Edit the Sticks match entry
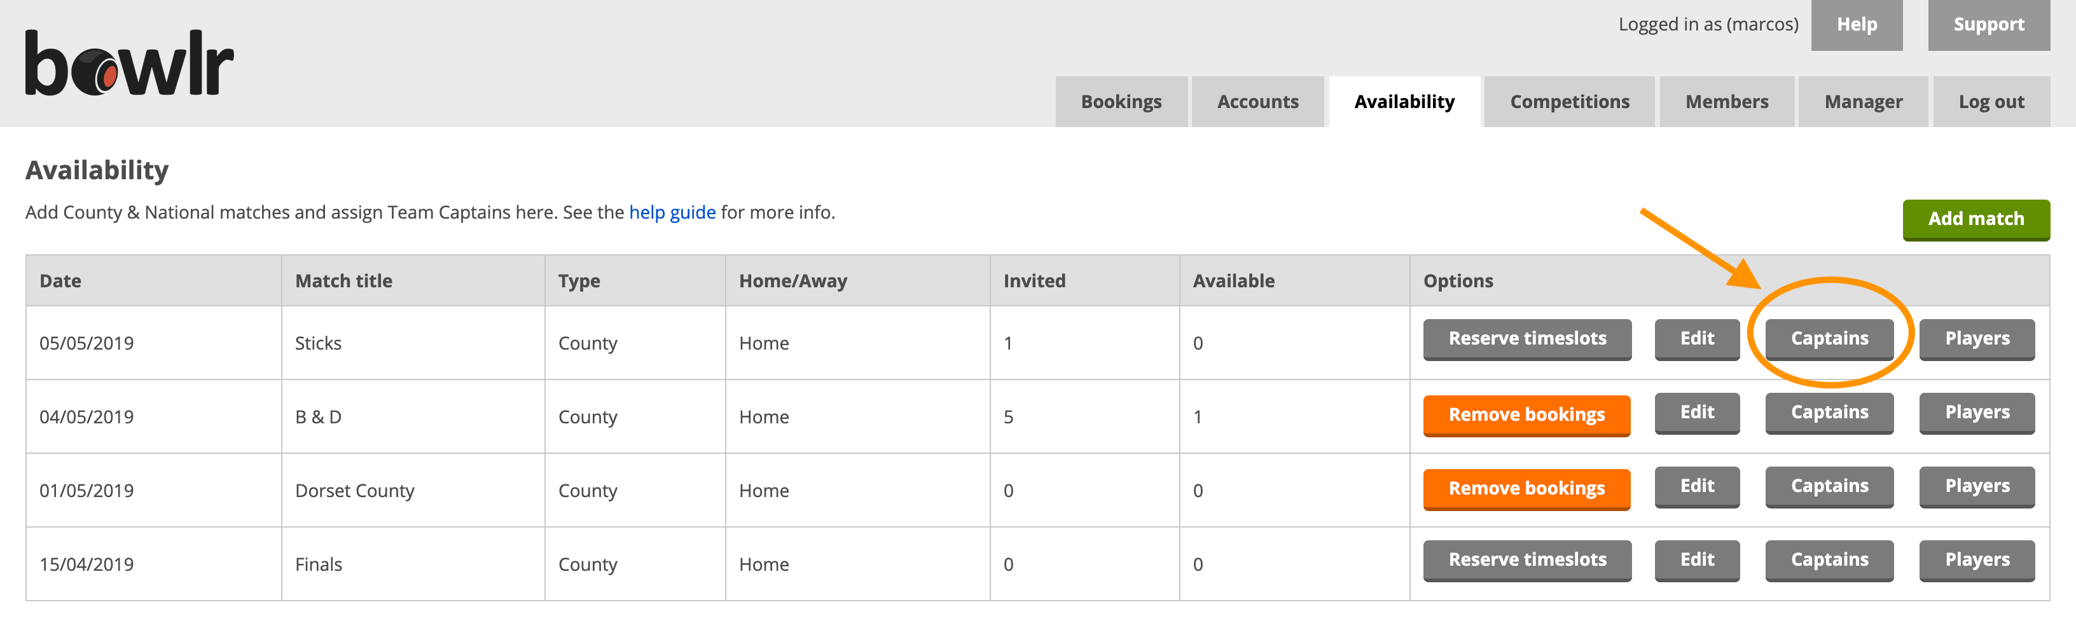This screenshot has width=2076, height=642. pos(1696,339)
